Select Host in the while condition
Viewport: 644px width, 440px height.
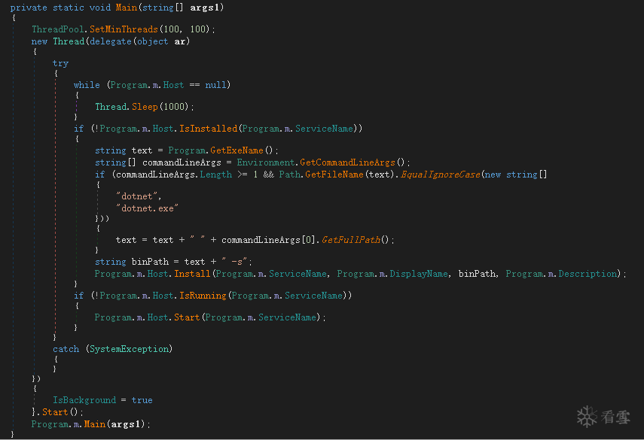tap(173, 85)
